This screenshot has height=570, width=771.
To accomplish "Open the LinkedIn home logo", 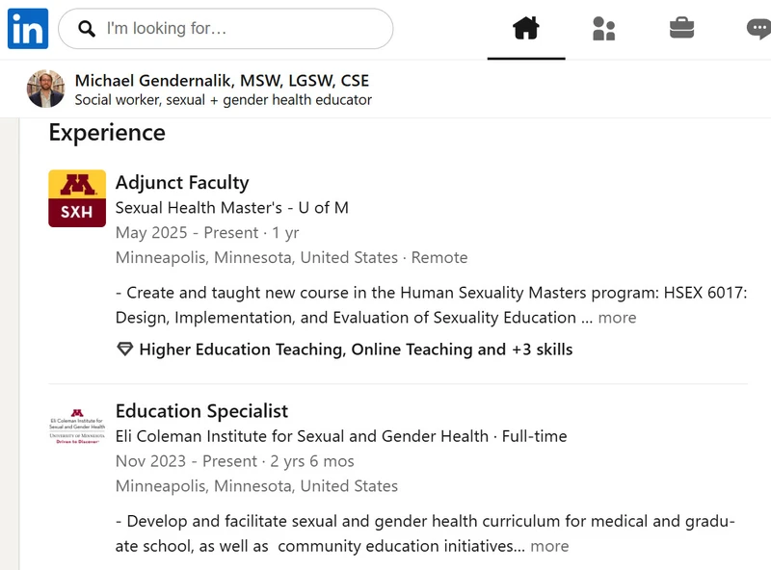I will pos(28,29).
